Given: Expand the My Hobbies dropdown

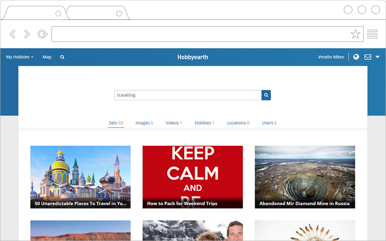Looking at the screenshot, I should pos(20,57).
